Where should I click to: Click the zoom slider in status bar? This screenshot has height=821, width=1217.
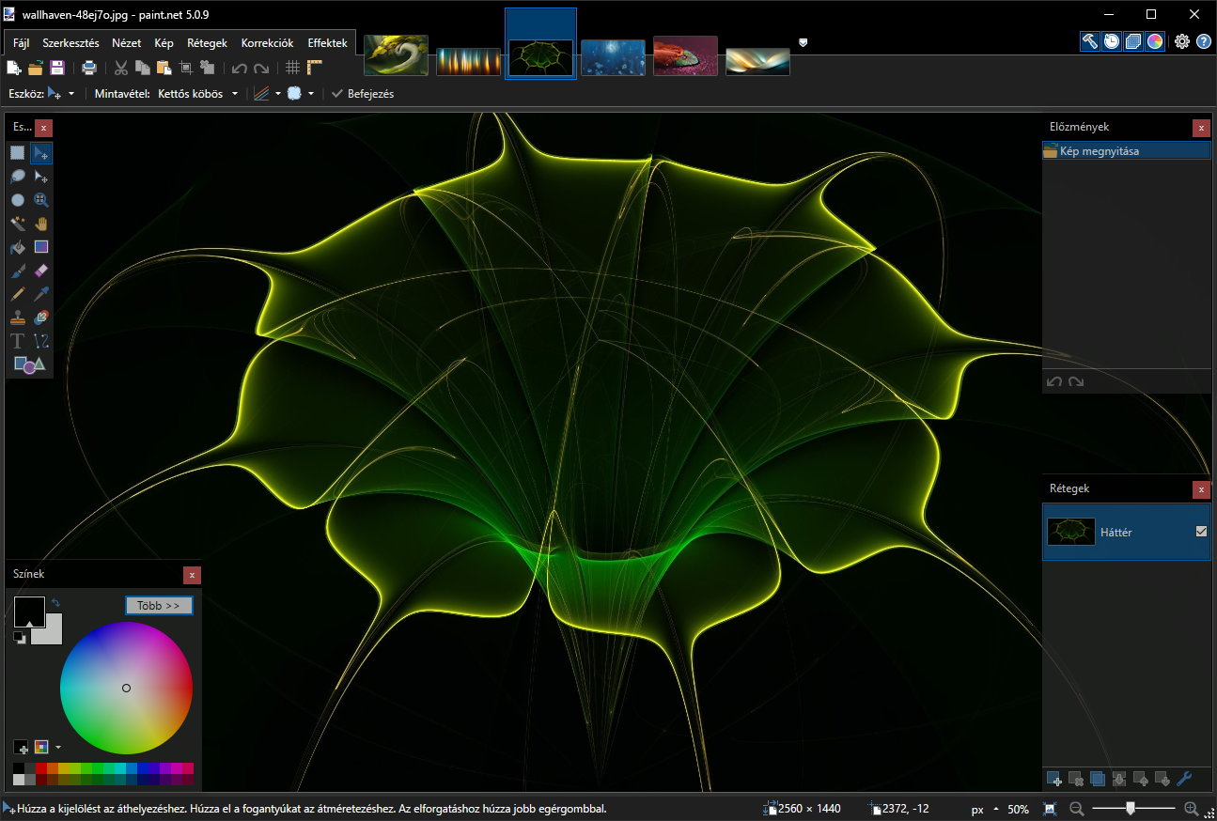click(1131, 808)
